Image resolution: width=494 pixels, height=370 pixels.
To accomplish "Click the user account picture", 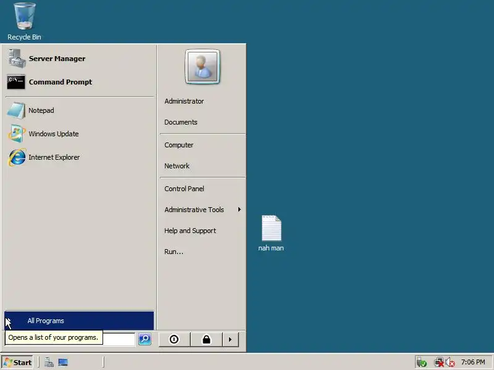I will coord(203,67).
